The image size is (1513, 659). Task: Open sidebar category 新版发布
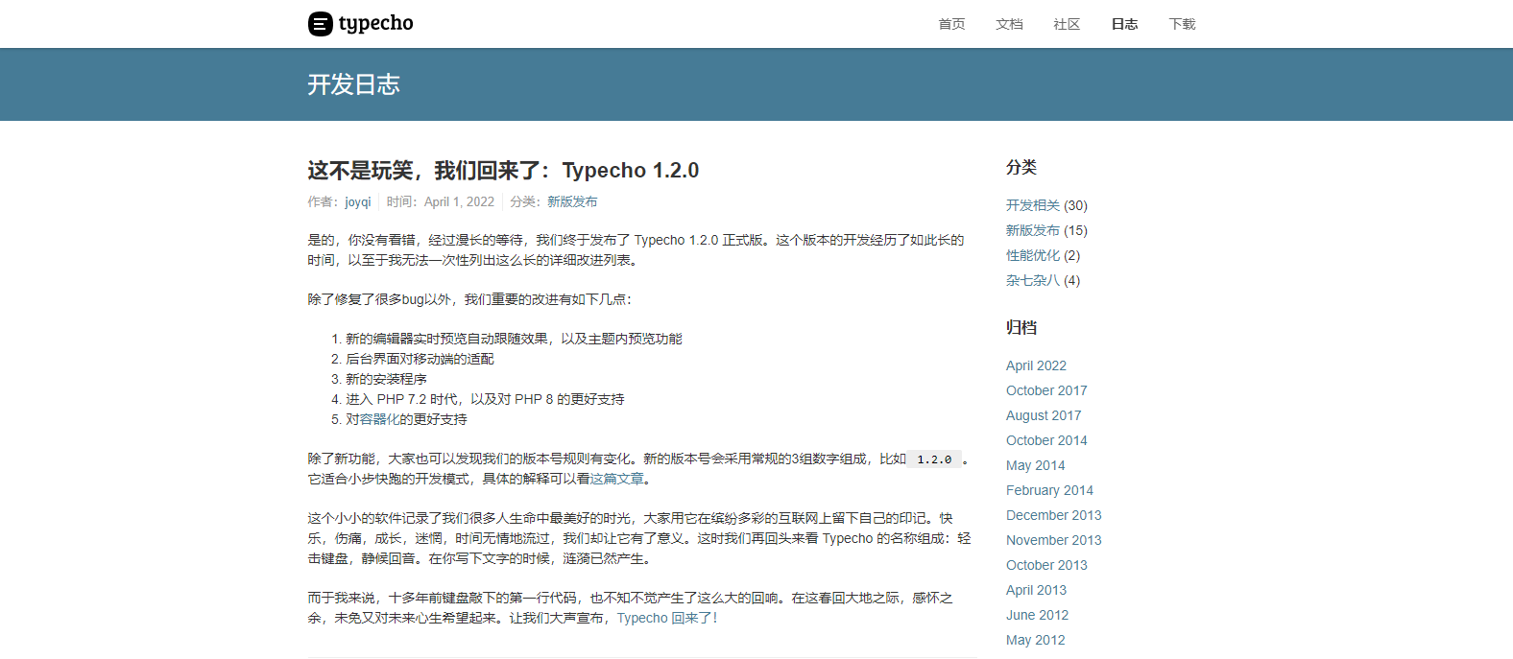coord(1033,230)
